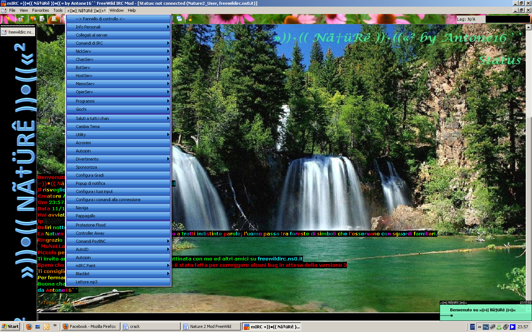Toggle the IT keyboard language indicator
Image resolution: width=532 pixels, height=332 pixels.
click(473, 327)
